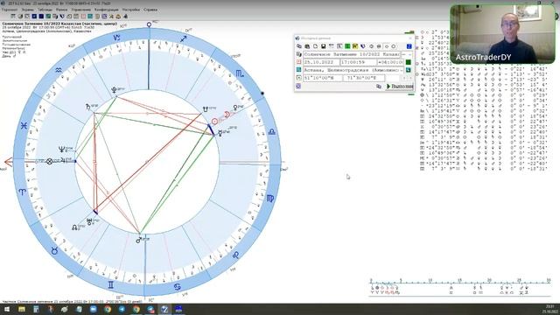The height and width of the screenshot is (315, 560).
Task: Click the Gemini sign on zodiac ring
Action: pyautogui.click(x=111, y=284)
